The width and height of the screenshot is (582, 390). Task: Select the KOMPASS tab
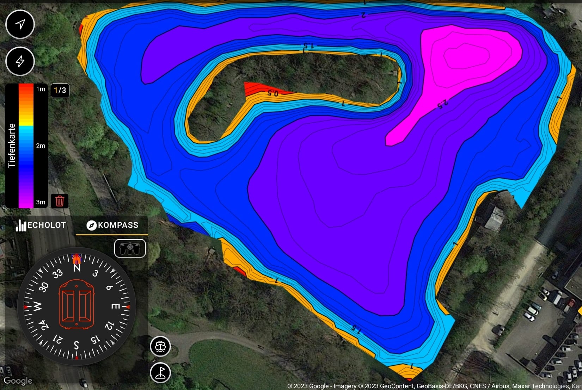tap(112, 225)
